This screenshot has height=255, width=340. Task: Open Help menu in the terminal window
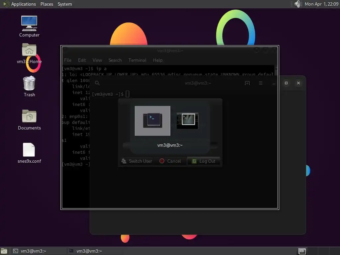point(158,60)
